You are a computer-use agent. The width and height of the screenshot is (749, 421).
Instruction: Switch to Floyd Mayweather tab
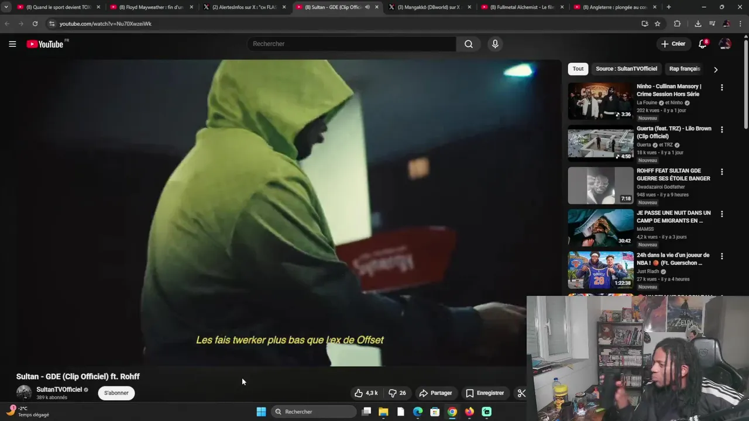click(x=151, y=7)
